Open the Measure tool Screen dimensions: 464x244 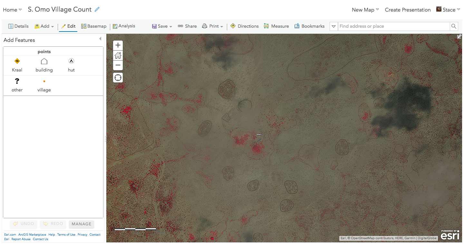(276, 26)
